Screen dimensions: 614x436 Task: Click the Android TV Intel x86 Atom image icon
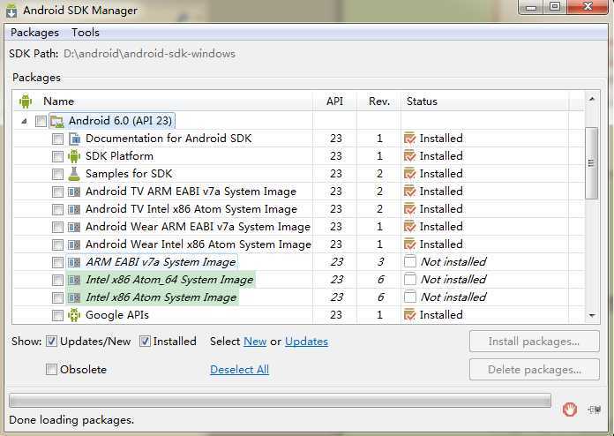click(x=74, y=209)
